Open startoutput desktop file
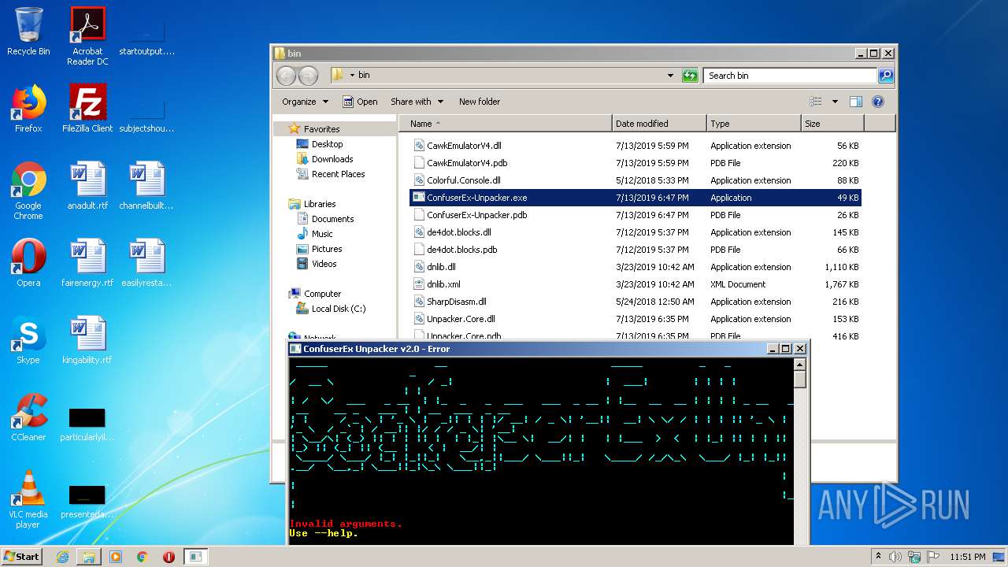The height and width of the screenshot is (567, 1008). pyautogui.click(x=146, y=36)
